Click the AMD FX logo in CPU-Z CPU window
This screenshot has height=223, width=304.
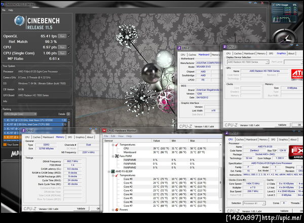pyautogui.click(x=296, y=152)
